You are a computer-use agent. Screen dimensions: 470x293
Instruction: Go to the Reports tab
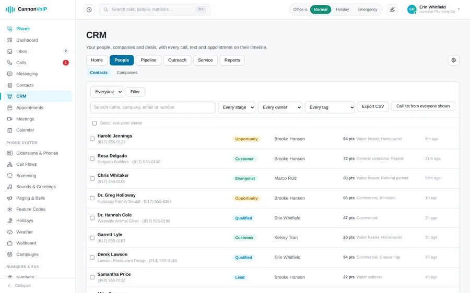click(x=232, y=60)
